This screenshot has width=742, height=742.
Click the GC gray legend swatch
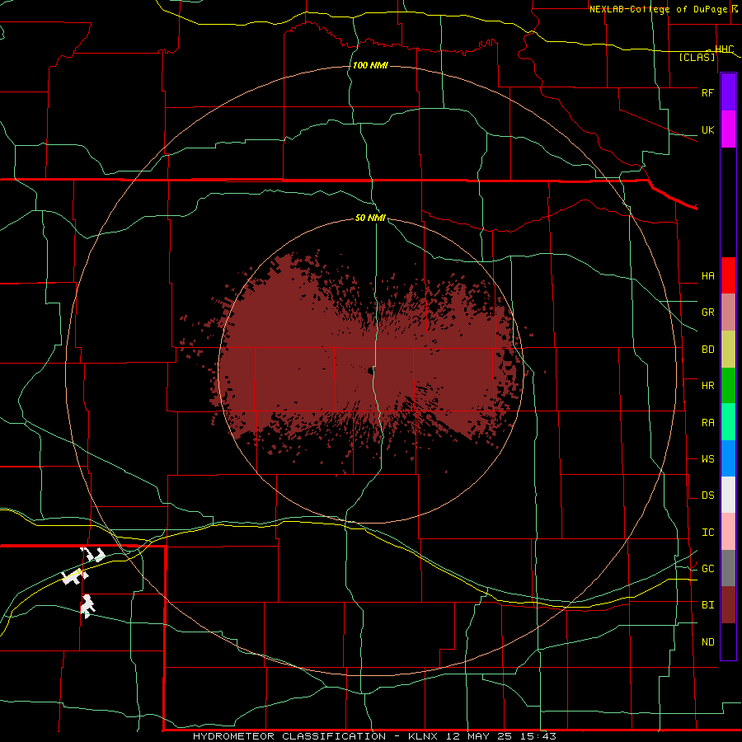pyautogui.click(x=728, y=568)
